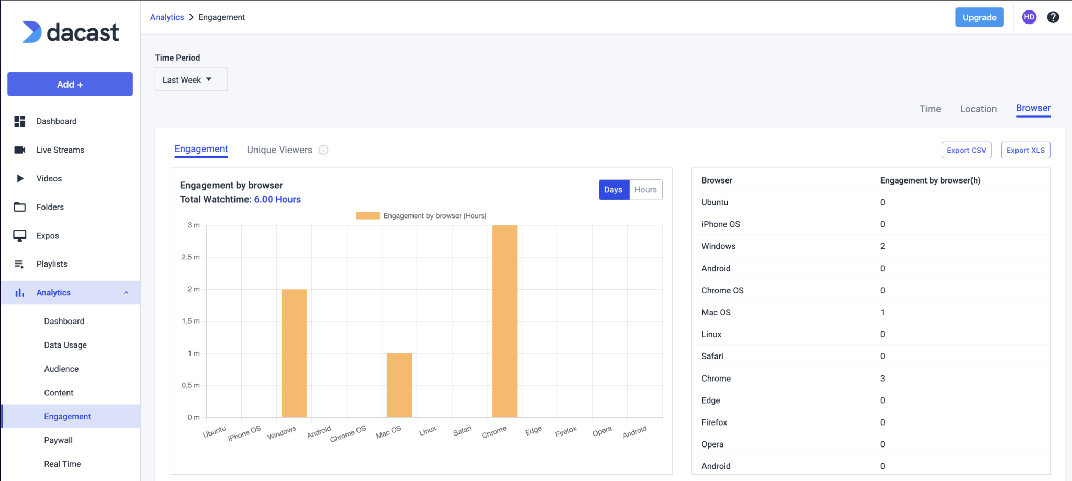The height and width of the screenshot is (481, 1072).
Task: Open the help question mark icon
Action: (1053, 17)
